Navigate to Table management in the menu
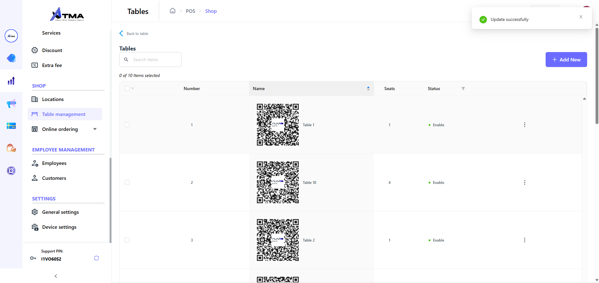599x283 pixels. (x=64, y=114)
